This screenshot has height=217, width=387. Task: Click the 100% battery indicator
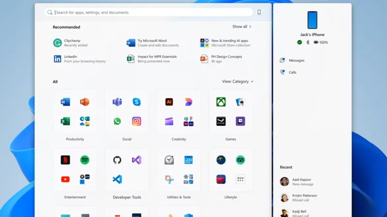coord(321,42)
